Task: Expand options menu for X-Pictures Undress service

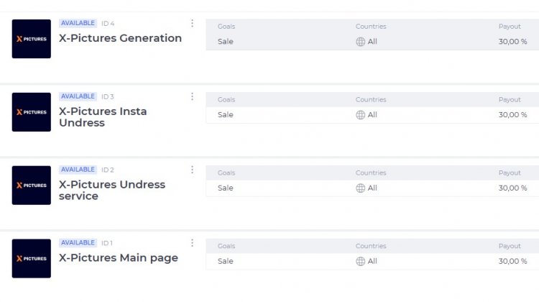Action: click(x=192, y=170)
